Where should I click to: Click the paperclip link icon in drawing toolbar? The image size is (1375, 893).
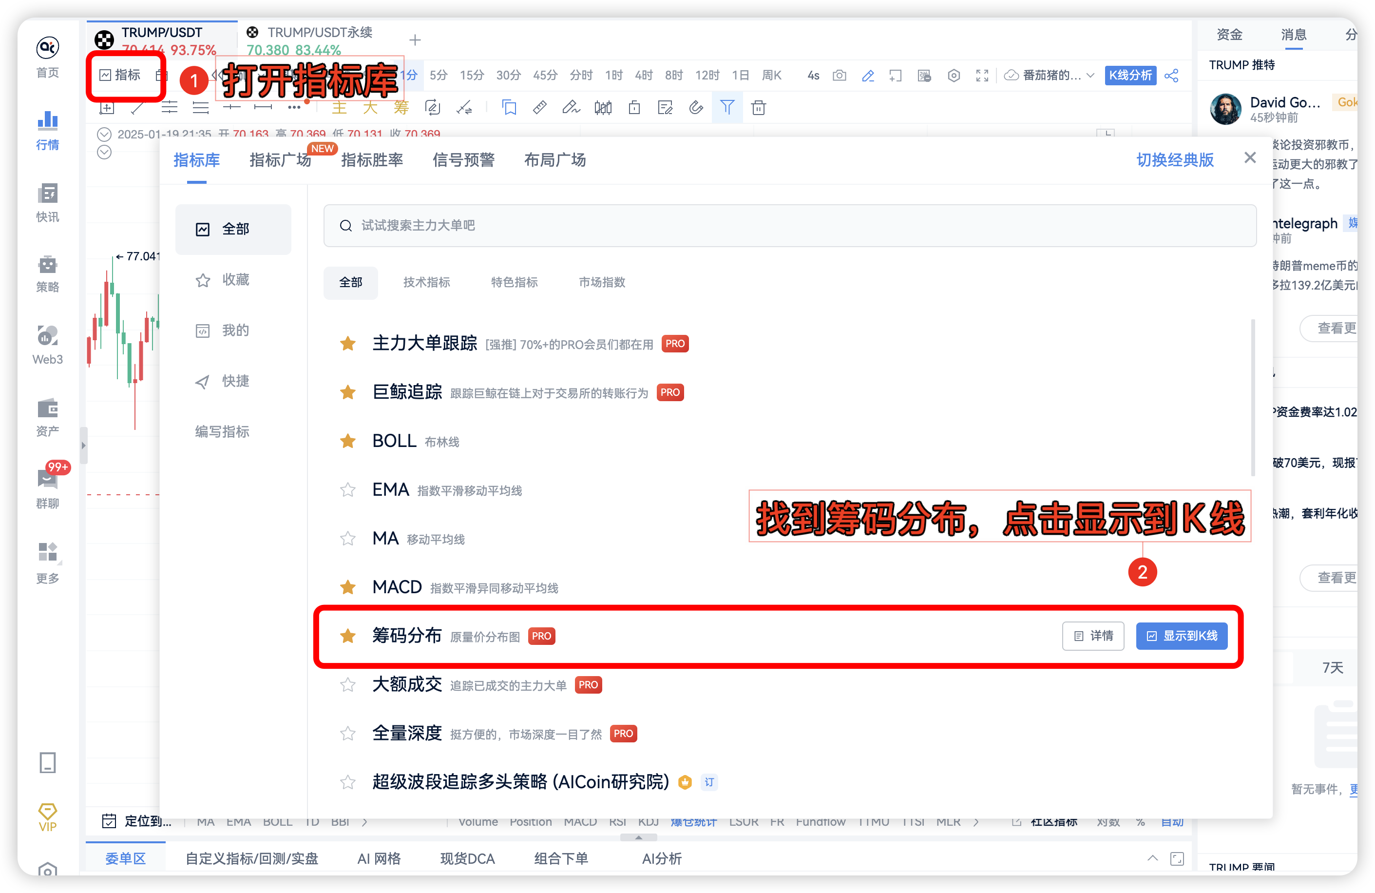tap(696, 107)
